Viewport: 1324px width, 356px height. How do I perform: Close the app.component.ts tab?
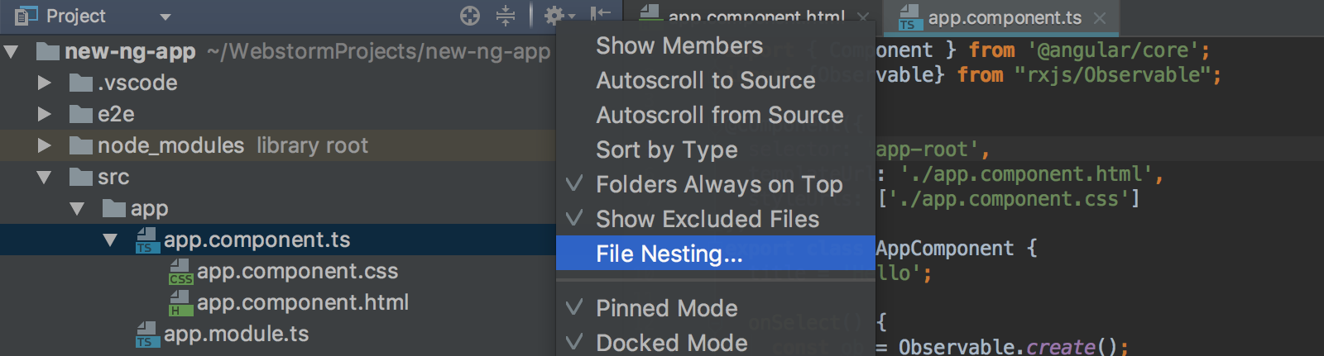point(1100,17)
